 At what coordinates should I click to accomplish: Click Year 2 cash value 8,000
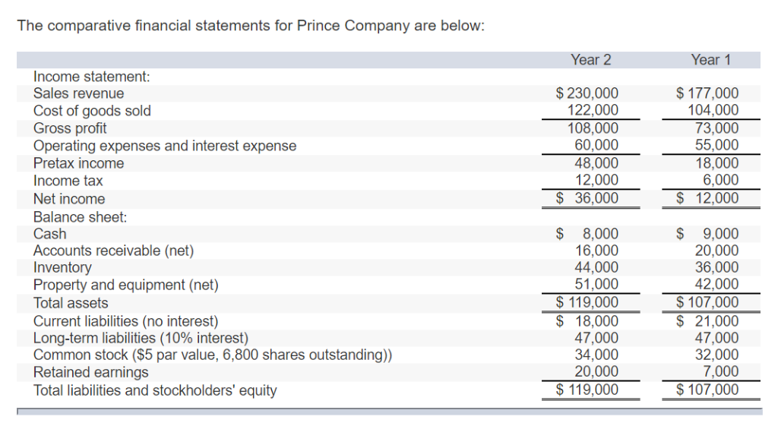pos(587,234)
